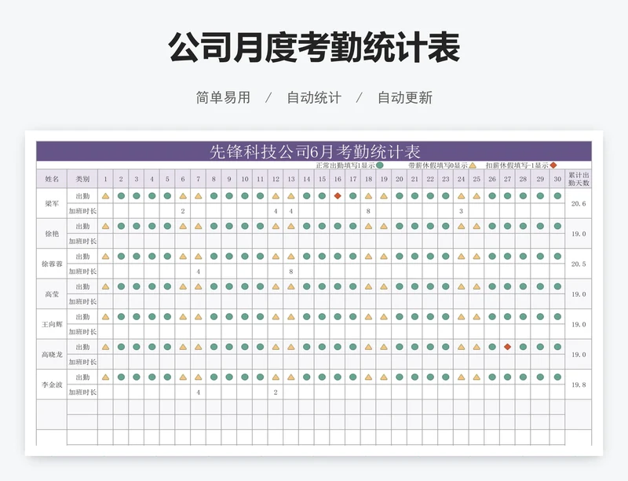
Task: Select 高莹's yellow triangle on day 1
Action: coord(106,286)
